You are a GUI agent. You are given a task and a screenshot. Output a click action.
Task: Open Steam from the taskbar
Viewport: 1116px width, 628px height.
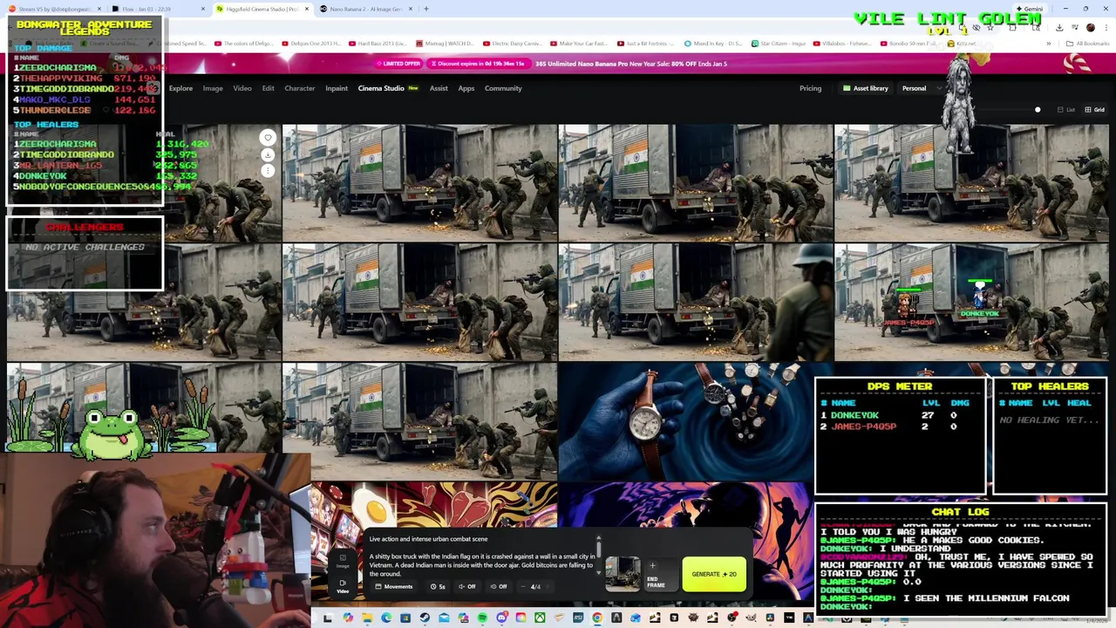[425, 618]
